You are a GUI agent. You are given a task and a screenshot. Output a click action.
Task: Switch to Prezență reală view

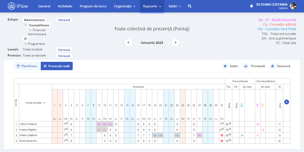[x=57, y=66]
